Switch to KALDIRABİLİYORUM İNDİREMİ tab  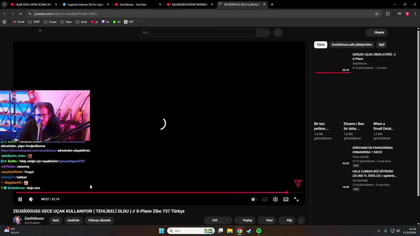point(190,5)
